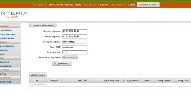Click the Interix logo
191x107 pixels.
[x=14, y=15]
